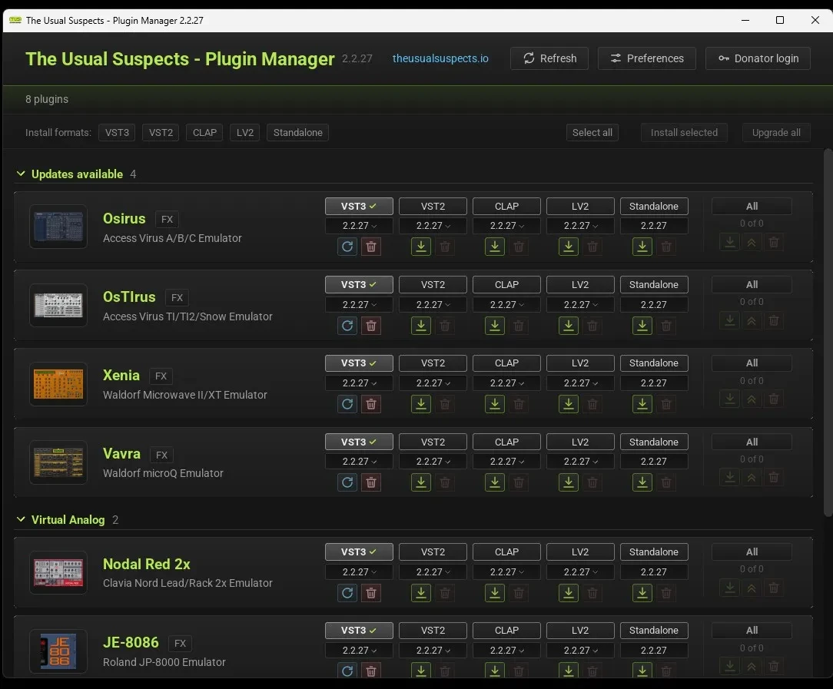
Task: Click the Refresh button
Action: point(549,58)
